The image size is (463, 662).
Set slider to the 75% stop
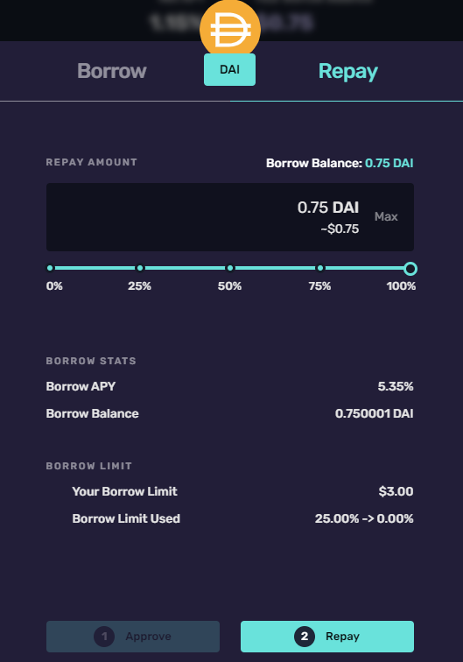(x=320, y=268)
